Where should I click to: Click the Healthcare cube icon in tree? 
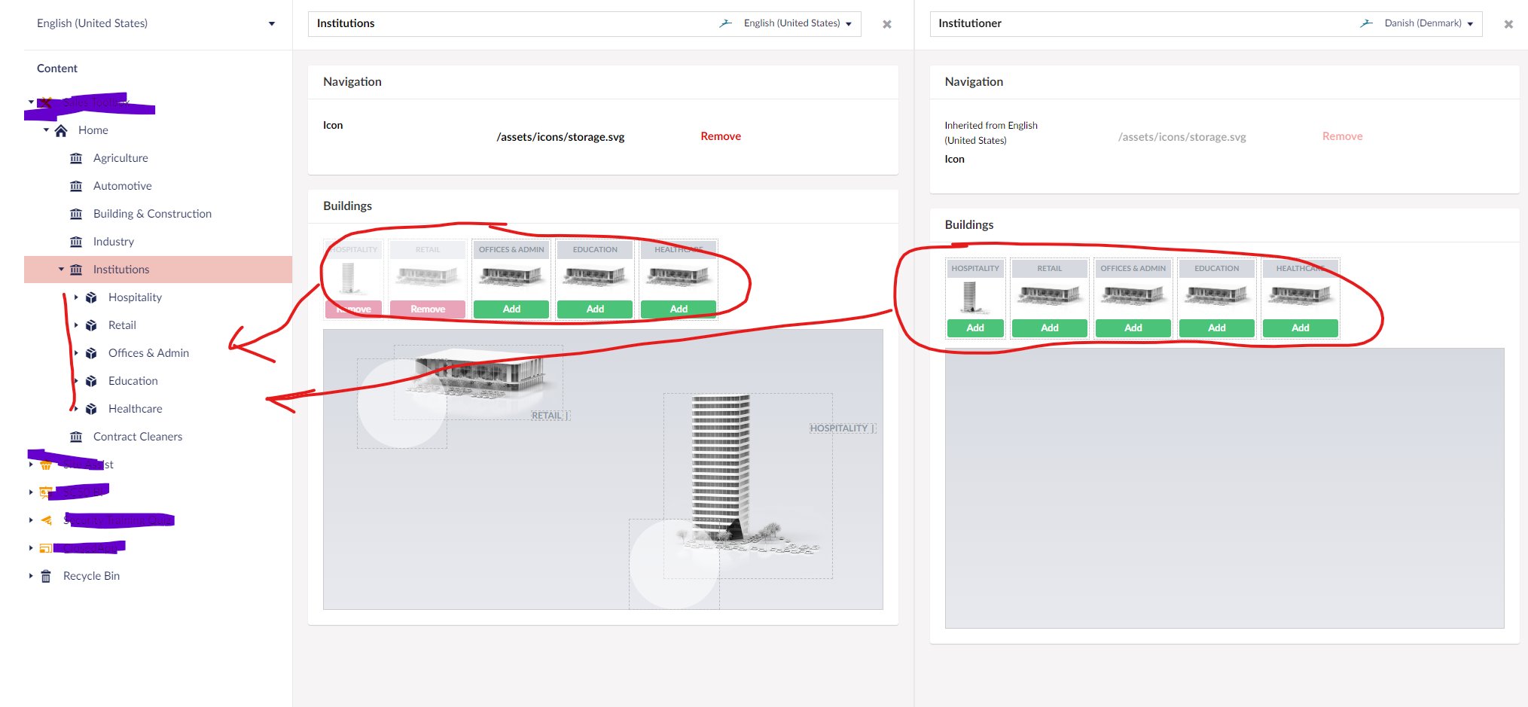[91, 409]
